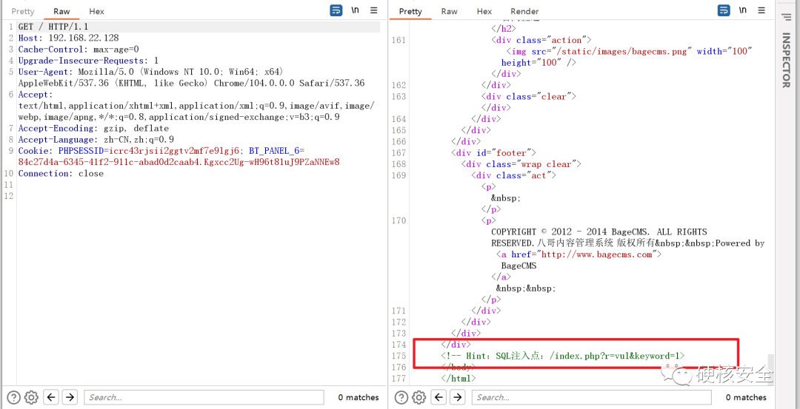This screenshot has height=409, width=800.
Task: Click the Host: 192.168.22.128 header
Action: 68,38
